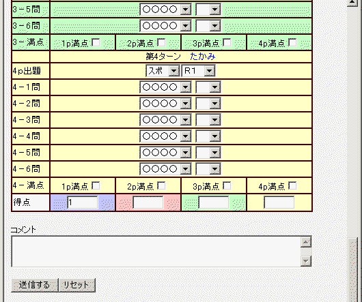
Task: Open the スポ genre dropdown
Action: point(163,71)
